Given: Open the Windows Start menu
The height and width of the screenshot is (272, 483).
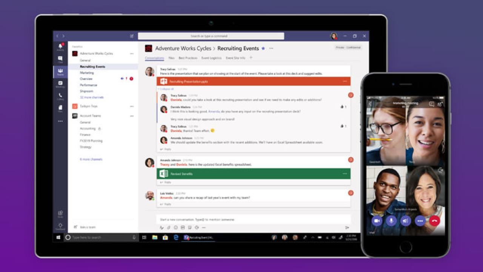Looking at the screenshot, I should click(58, 238).
